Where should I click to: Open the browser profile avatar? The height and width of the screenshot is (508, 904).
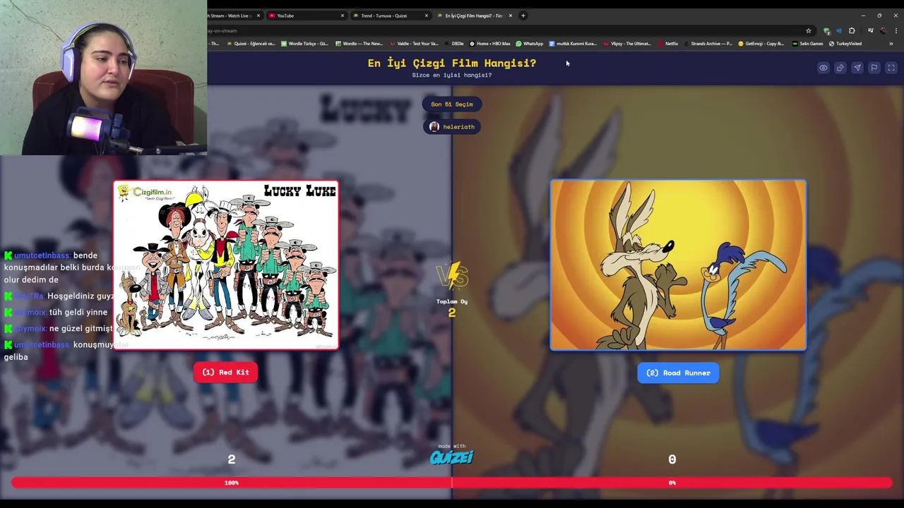point(883,30)
